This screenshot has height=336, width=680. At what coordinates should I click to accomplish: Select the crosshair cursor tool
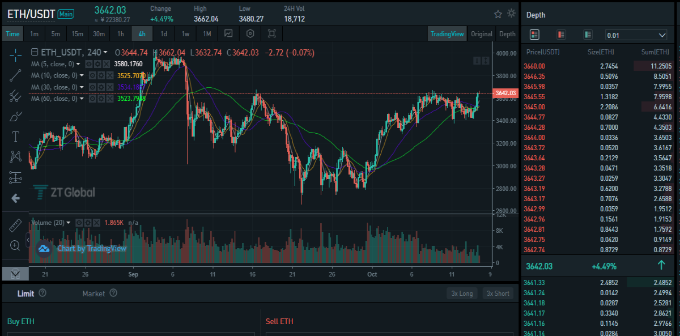(15, 54)
